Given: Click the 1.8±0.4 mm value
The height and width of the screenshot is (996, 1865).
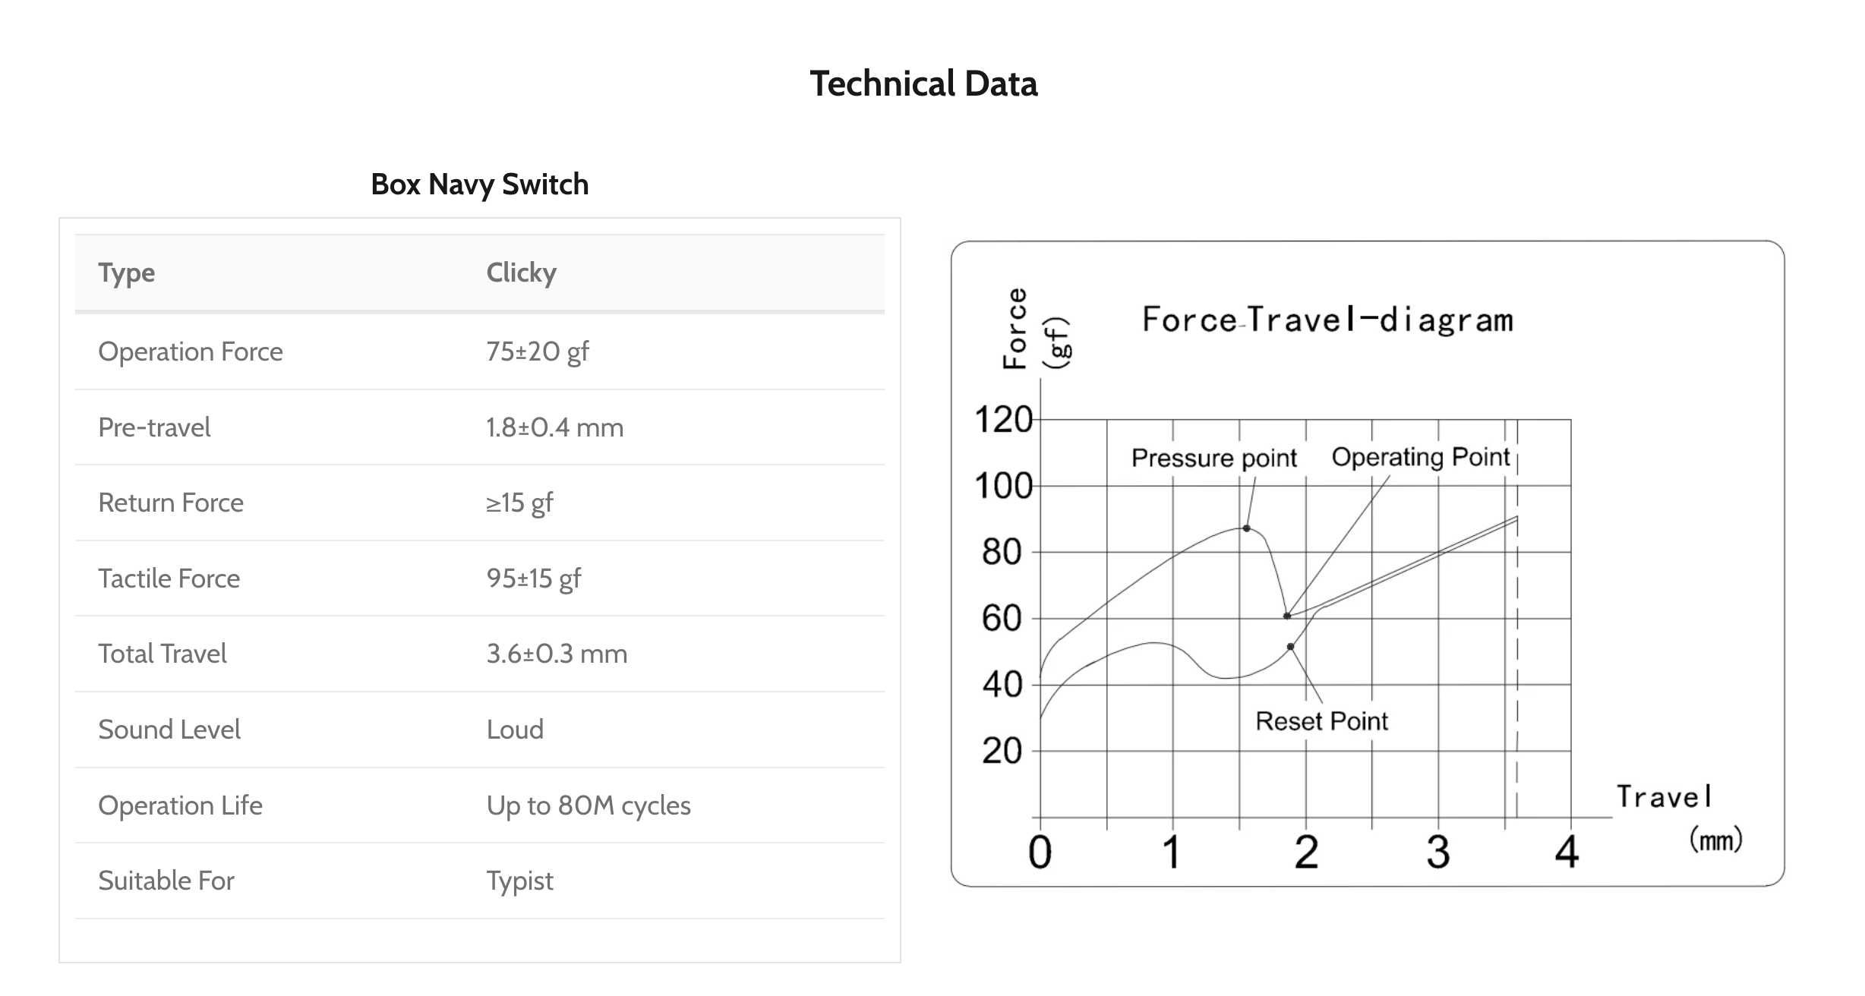Looking at the screenshot, I should coord(555,427).
